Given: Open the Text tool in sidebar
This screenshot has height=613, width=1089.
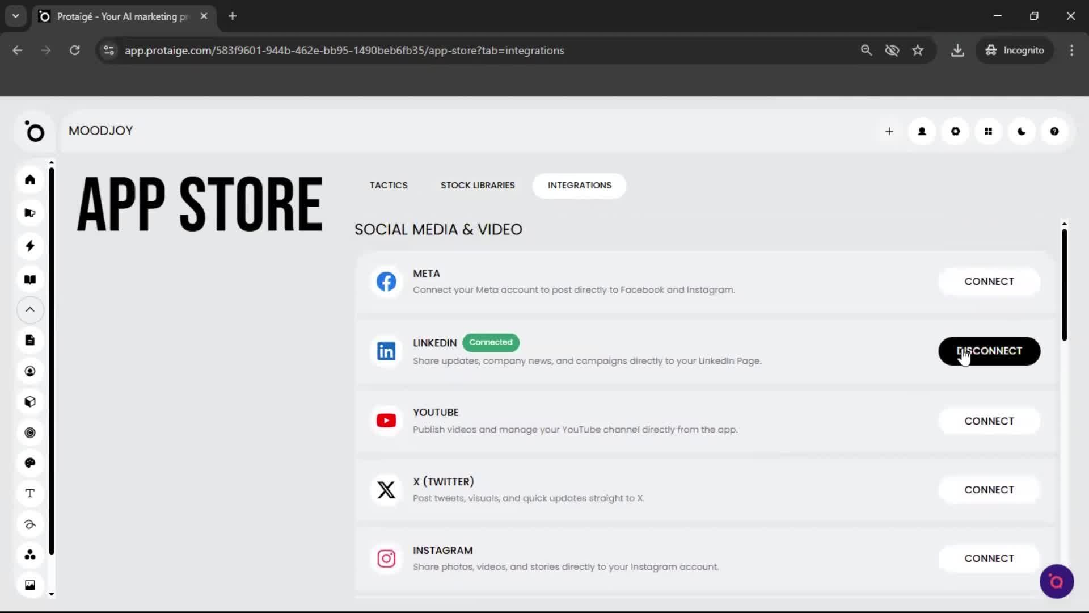Looking at the screenshot, I should point(30,493).
